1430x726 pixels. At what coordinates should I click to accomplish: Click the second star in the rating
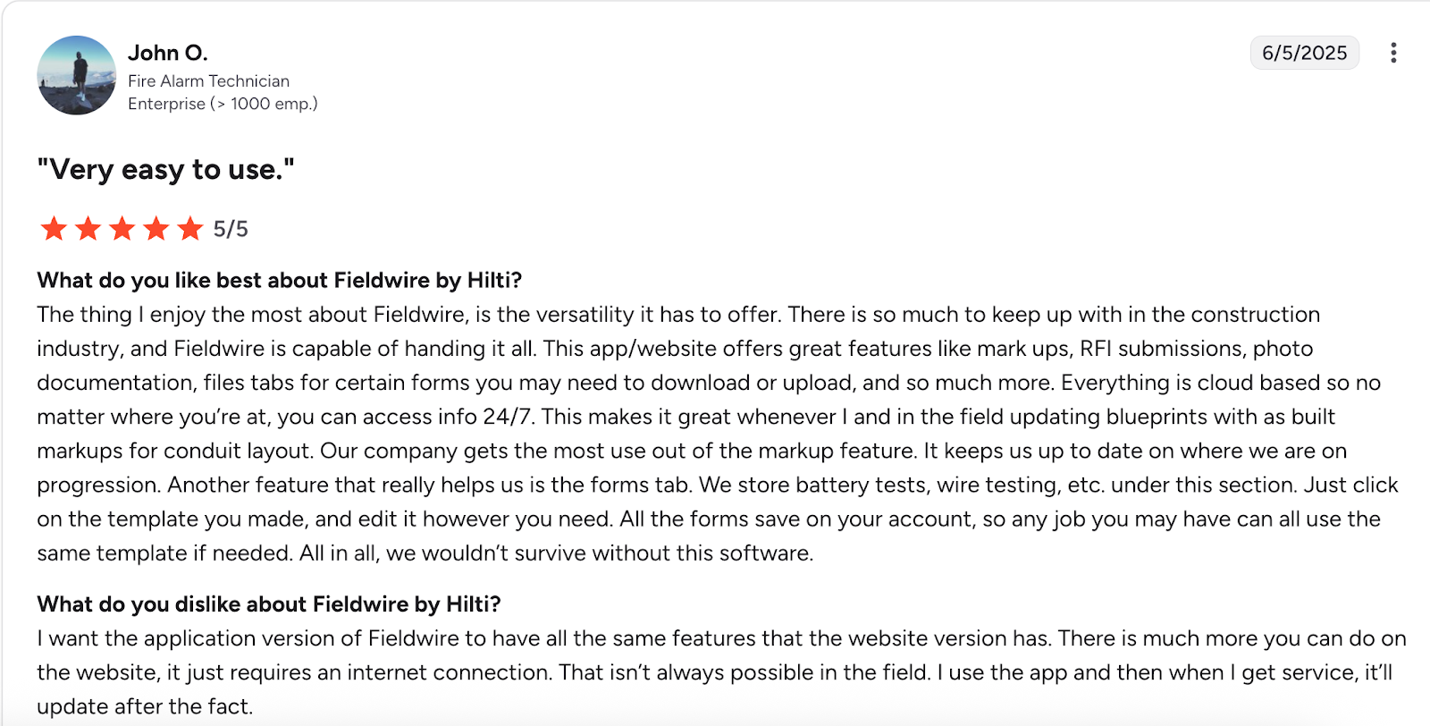[88, 229]
